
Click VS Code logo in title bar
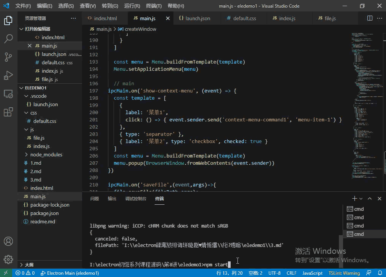click(6, 6)
